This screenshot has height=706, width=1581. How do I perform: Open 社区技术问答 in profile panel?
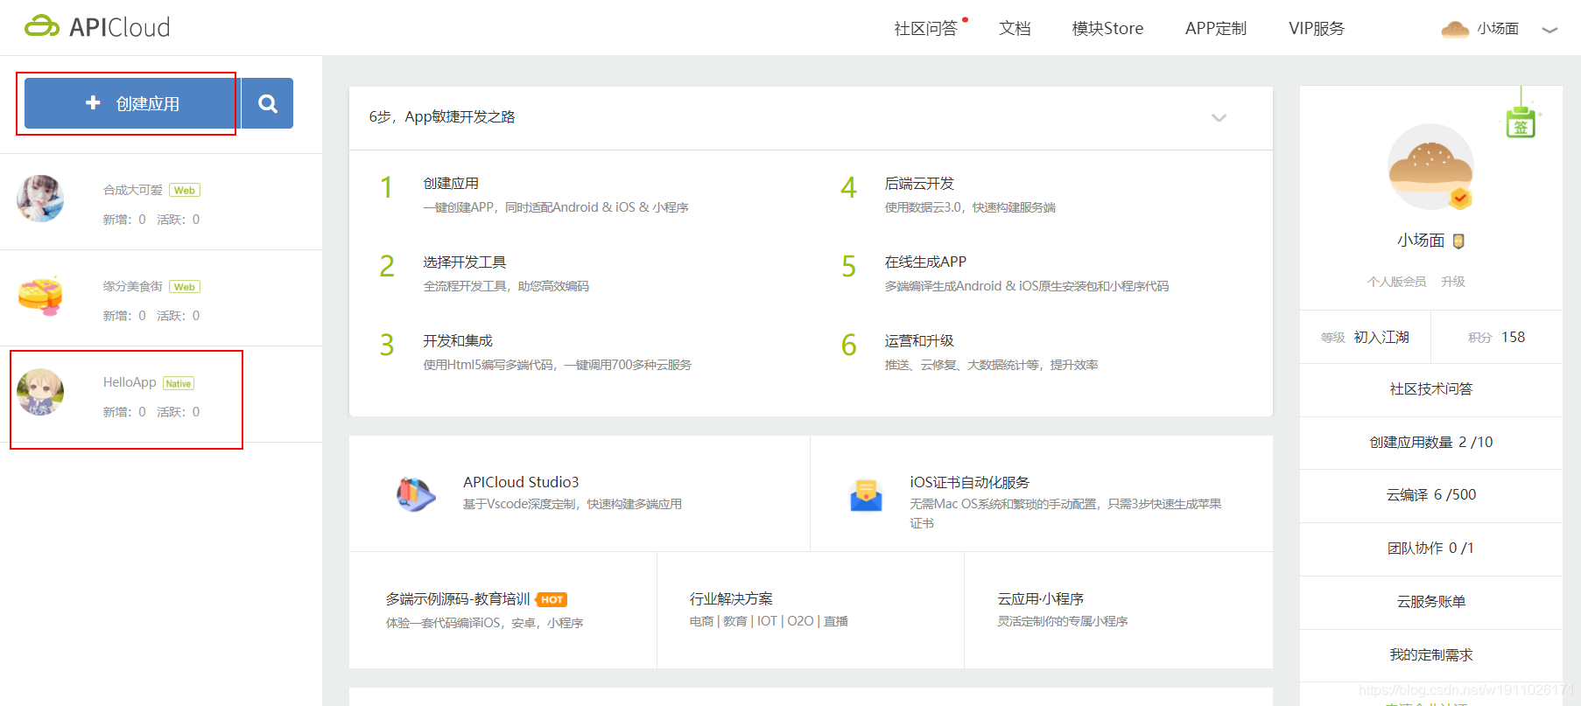(1431, 389)
